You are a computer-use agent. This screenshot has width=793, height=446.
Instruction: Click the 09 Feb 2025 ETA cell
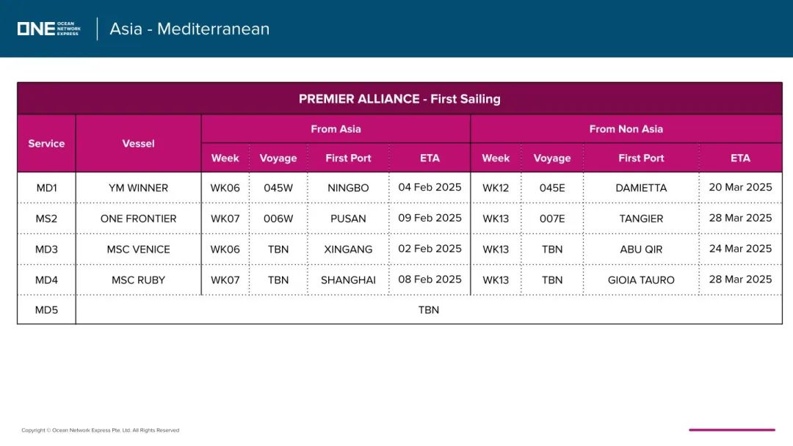(430, 218)
